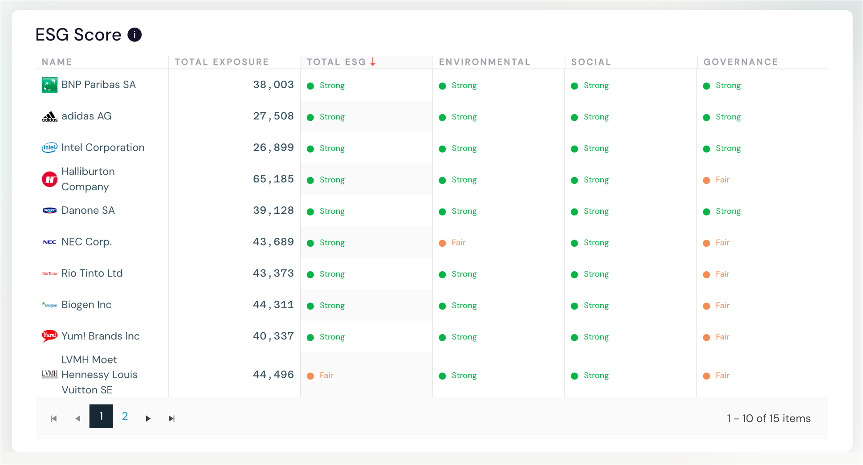Select Yum! Brands Inc name

click(x=101, y=336)
